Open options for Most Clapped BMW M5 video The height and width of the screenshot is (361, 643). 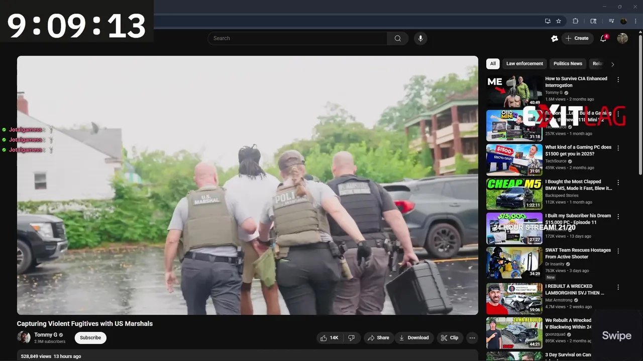coord(618,183)
